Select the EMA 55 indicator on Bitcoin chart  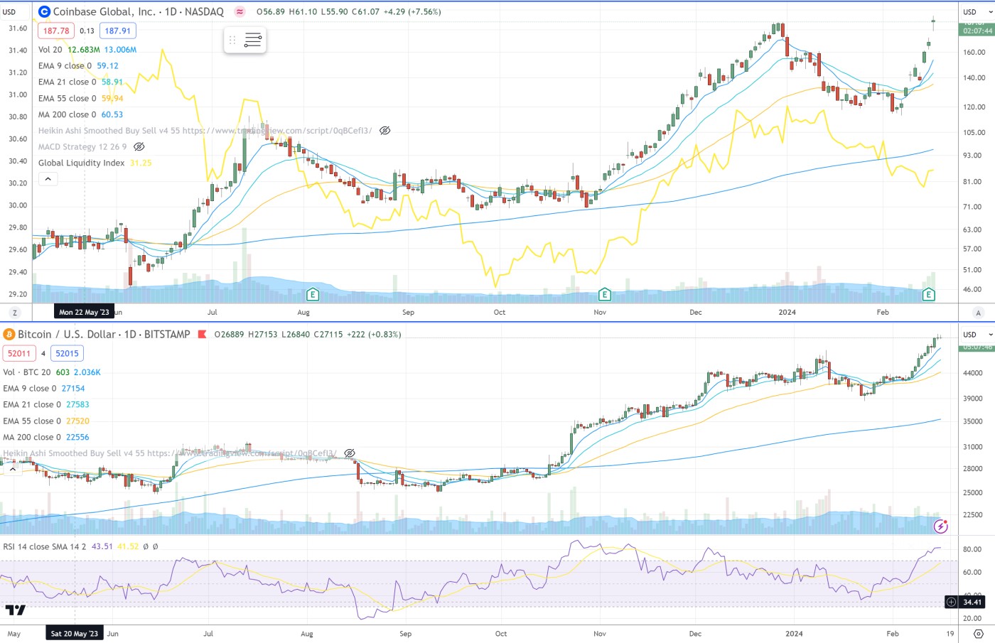pyautogui.click(x=33, y=421)
